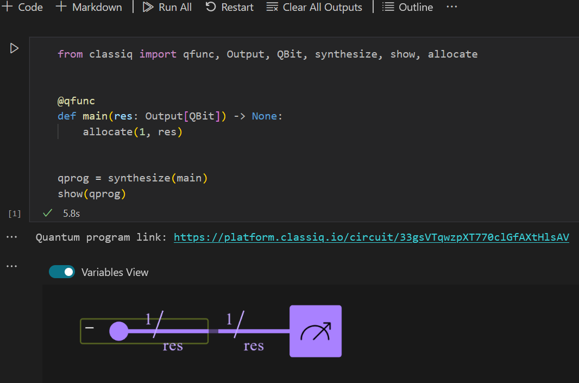The width and height of the screenshot is (579, 383).
Task: Open more toolbar actions ellipsis menu
Action: click(x=451, y=7)
